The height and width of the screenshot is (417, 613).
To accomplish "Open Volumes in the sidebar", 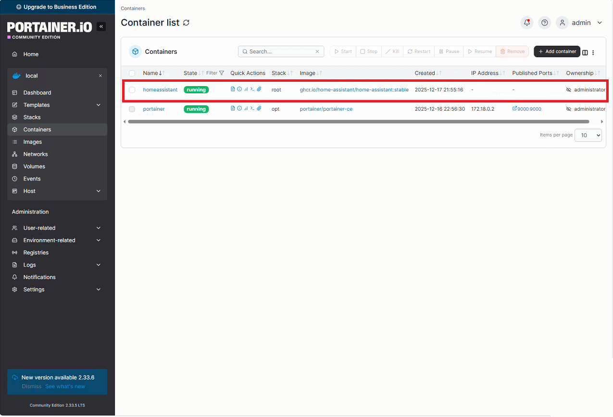I will pos(34,166).
